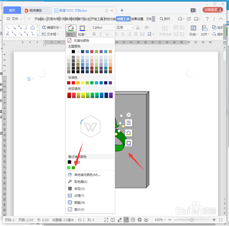This screenshot has height=226, width=229.
Task: Click the zoom slider handle
Action: pos(192,220)
